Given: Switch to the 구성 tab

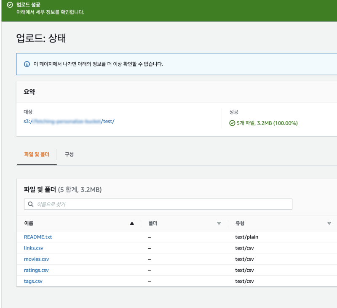Looking at the screenshot, I should pyautogui.click(x=69, y=154).
